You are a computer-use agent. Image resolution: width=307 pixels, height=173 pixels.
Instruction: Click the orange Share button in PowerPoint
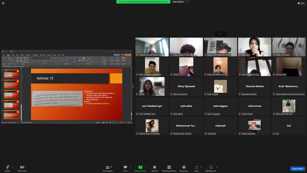click(x=128, y=55)
